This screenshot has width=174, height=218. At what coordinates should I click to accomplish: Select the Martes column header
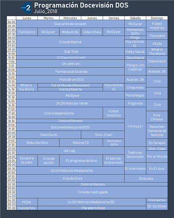[48, 18]
